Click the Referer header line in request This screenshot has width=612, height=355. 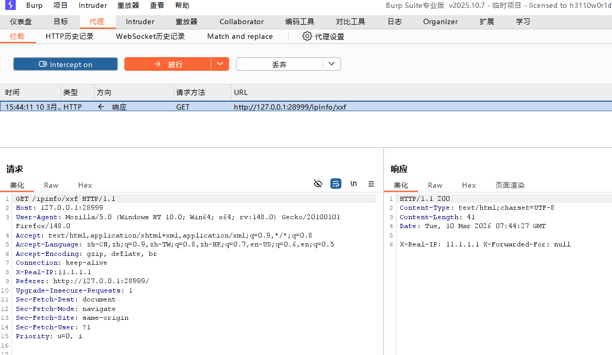pos(82,281)
